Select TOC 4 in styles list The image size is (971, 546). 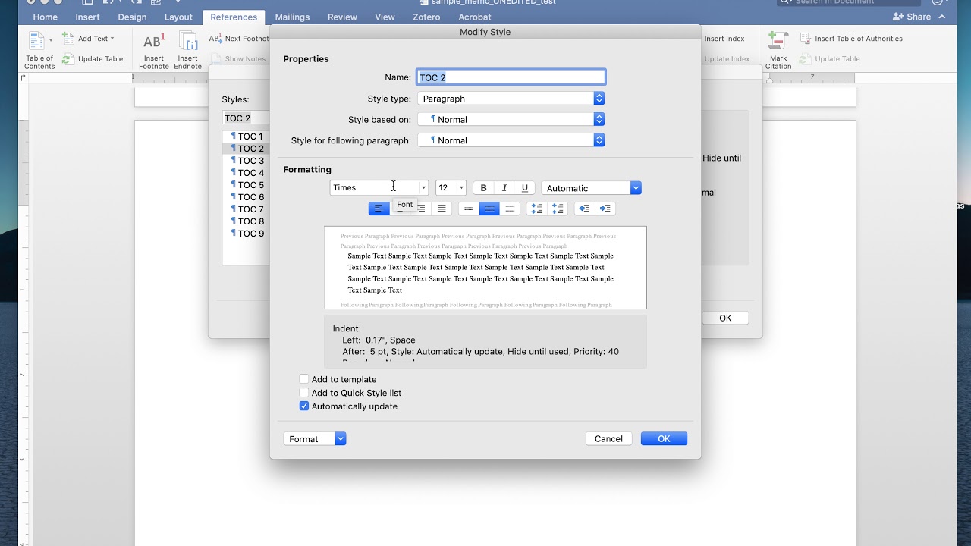(247, 173)
